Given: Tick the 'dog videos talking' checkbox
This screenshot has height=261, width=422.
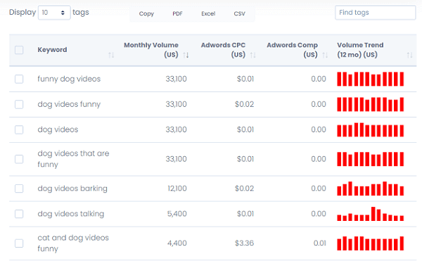Looking at the screenshot, I should [x=19, y=214].
